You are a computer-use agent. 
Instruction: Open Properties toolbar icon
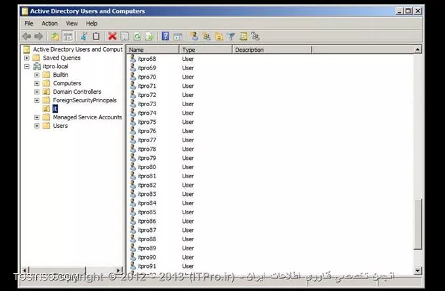(125, 36)
